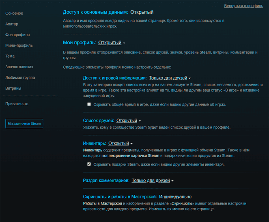Go to 'Витрины' in the sidebar
269x222 pixels.
[x=13, y=88]
